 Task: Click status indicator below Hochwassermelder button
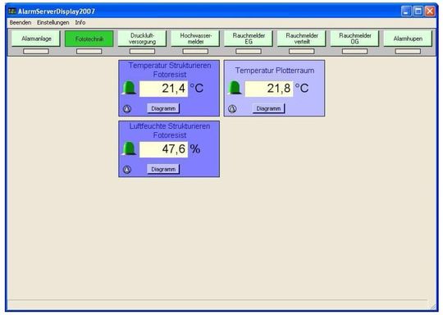pyautogui.click(x=195, y=51)
